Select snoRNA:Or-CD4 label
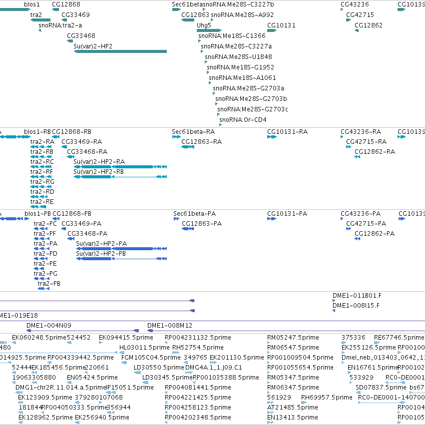The height and width of the screenshot is (425, 425). coord(243,120)
